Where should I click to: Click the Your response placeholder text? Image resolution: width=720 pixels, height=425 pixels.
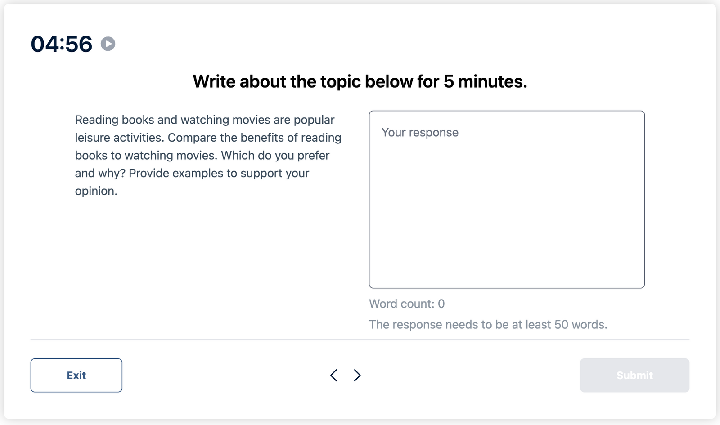419,132
